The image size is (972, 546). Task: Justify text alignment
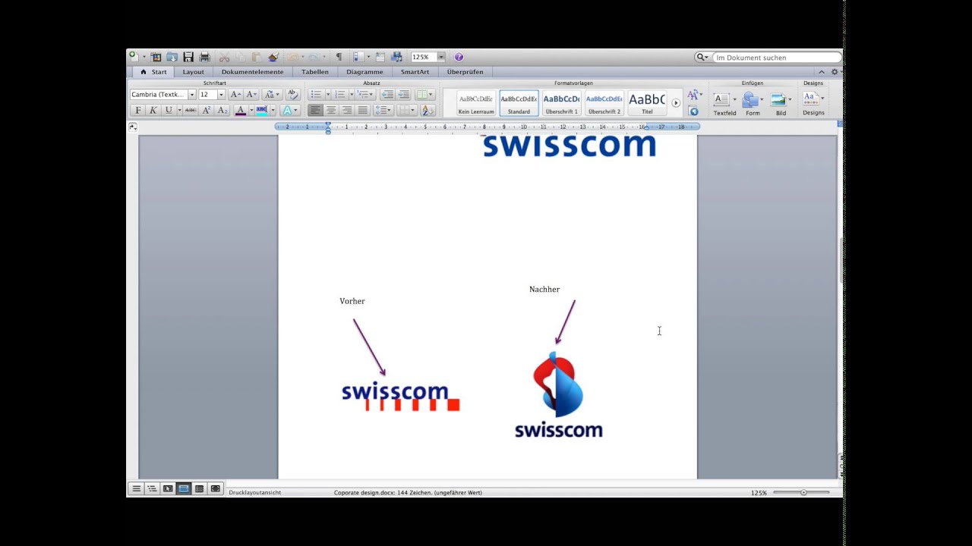(362, 110)
